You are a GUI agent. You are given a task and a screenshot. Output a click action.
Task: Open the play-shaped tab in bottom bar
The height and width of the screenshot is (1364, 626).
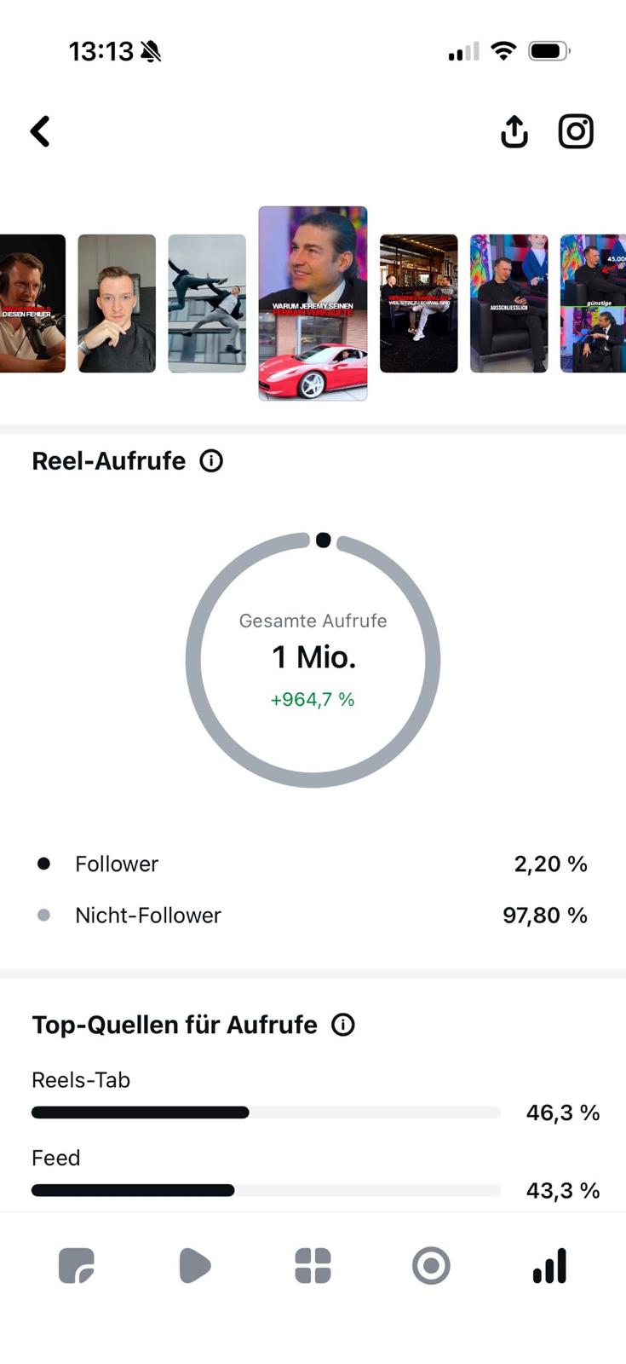point(194,1266)
